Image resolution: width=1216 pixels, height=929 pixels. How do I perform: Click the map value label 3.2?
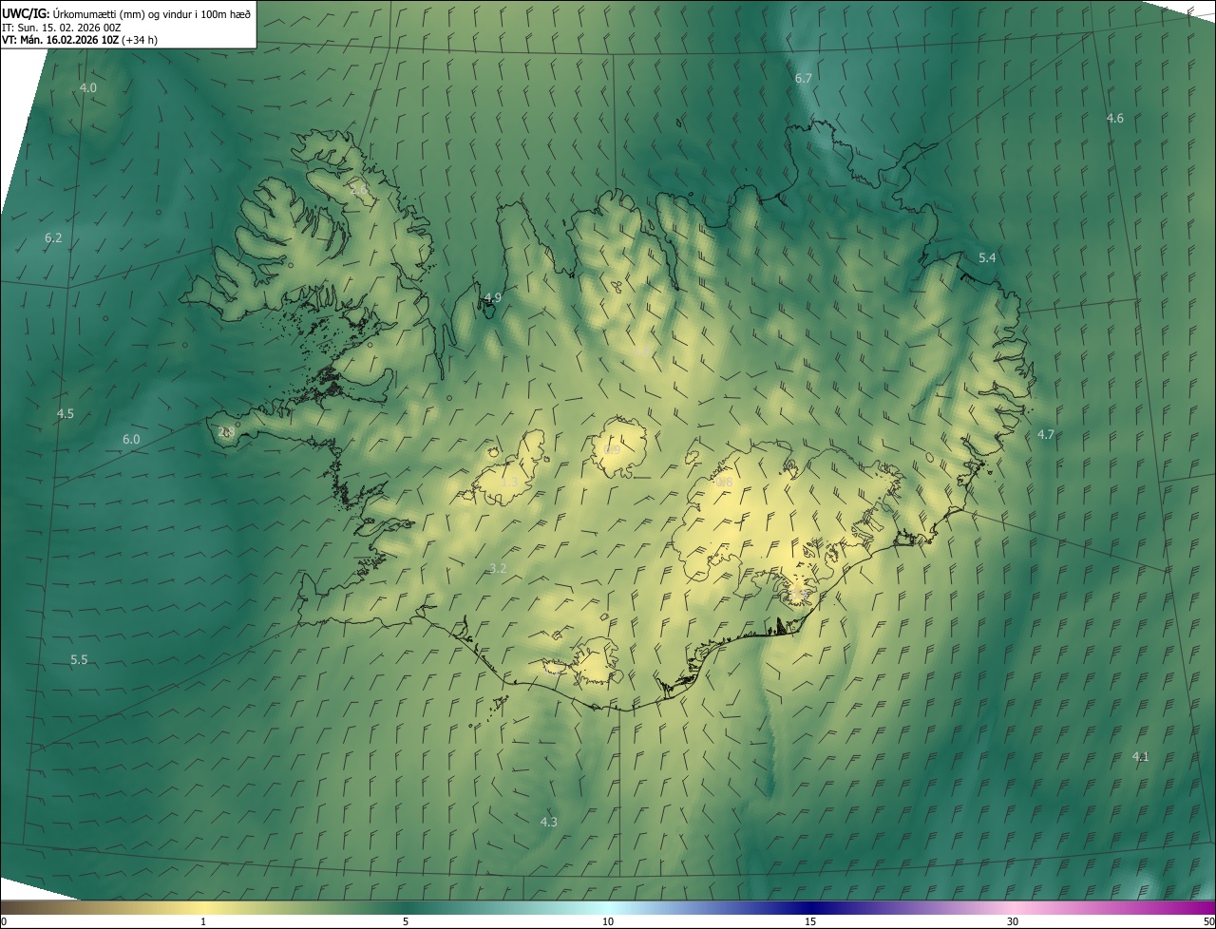[498, 568]
